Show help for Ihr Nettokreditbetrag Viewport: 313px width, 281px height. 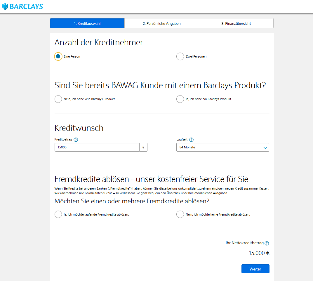(267, 243)
